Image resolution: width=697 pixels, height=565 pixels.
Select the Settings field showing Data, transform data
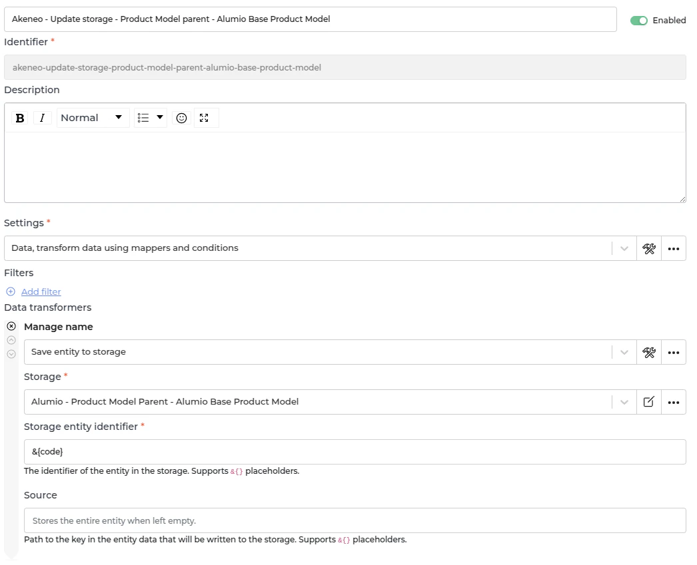click(x=308, y=248)
